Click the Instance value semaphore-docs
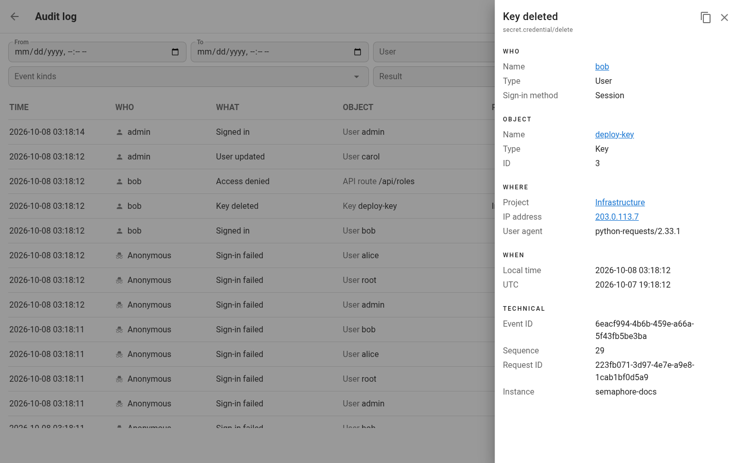The width and height of the screenshot is (742, 463). tap(626, 391)
